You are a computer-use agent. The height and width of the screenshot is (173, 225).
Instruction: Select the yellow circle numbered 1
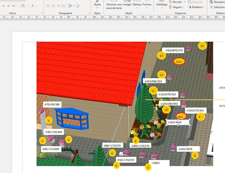48,121
